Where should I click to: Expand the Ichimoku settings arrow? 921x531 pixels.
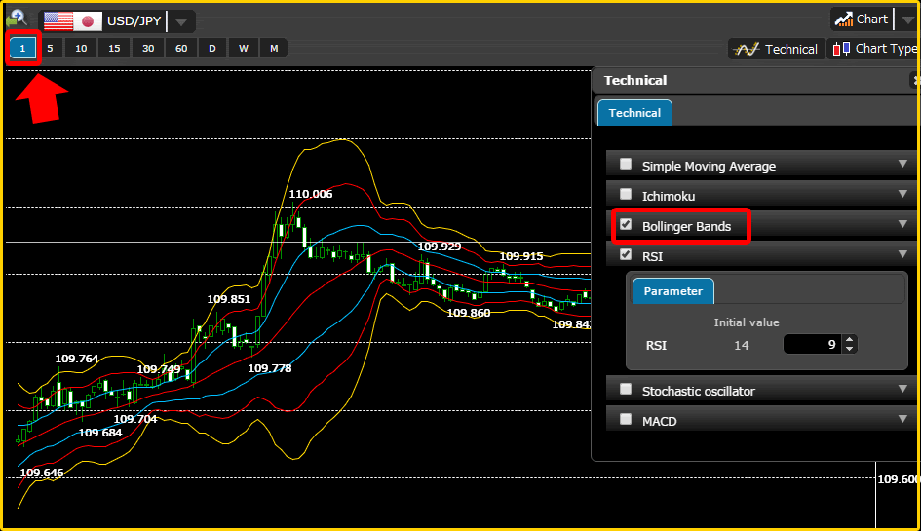pyautogui.click(x=902, y=194)
